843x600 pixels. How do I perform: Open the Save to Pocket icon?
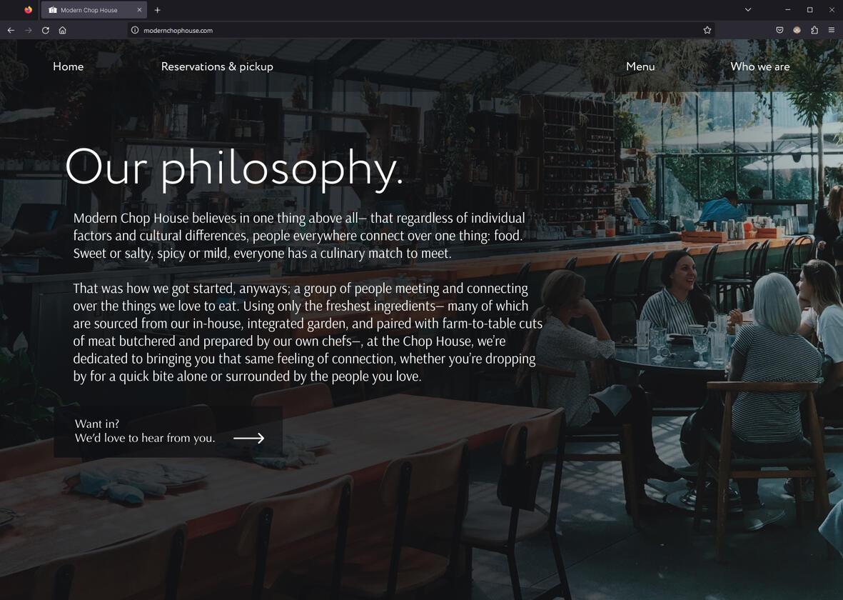coord(779,30)
